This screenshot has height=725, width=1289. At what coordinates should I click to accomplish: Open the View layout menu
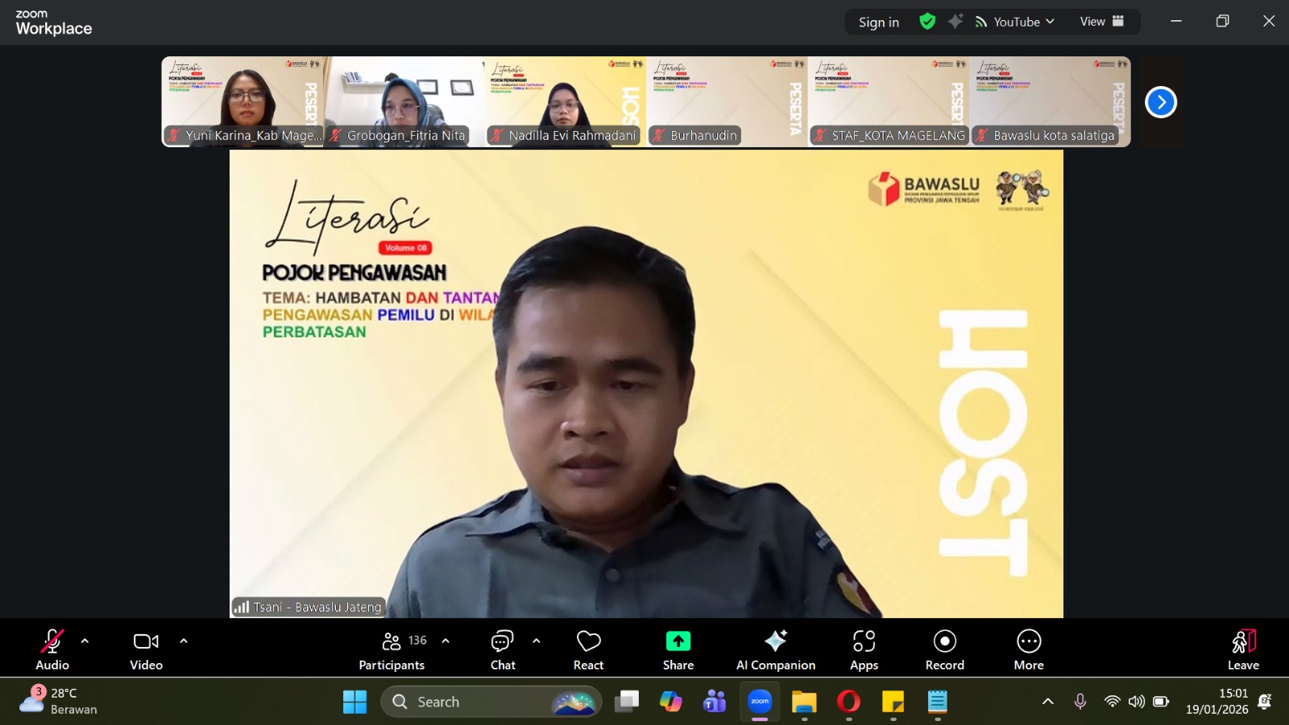[x=1101, y=22]
